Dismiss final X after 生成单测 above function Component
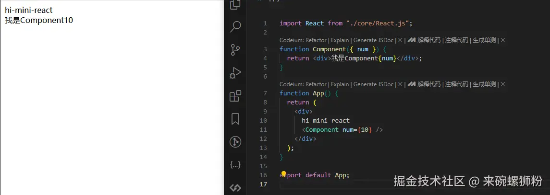 point(502,40)
